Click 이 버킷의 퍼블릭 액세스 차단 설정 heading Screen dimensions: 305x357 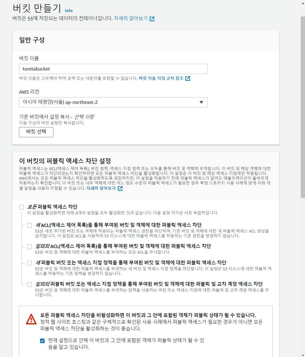pos(65,161)
